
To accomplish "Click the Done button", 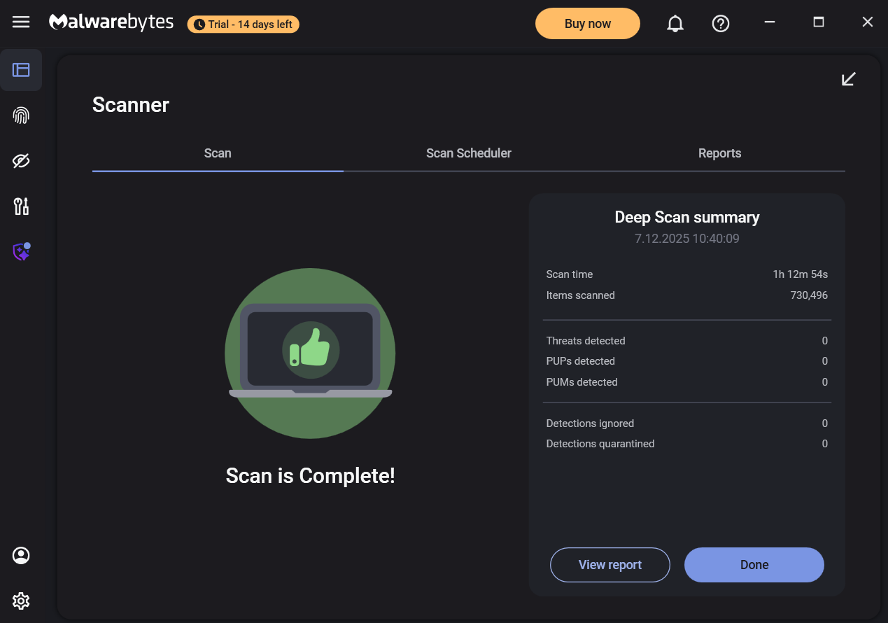I will [754, 565].
